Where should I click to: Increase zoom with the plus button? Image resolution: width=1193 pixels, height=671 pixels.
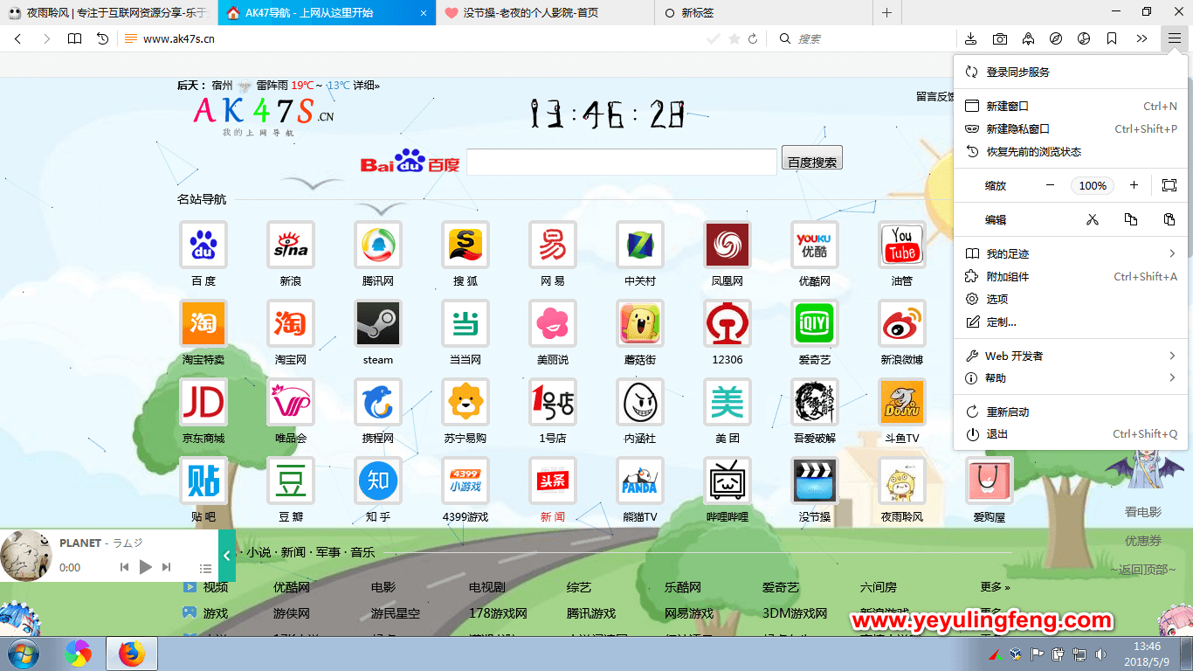[x=1134, y=185]
